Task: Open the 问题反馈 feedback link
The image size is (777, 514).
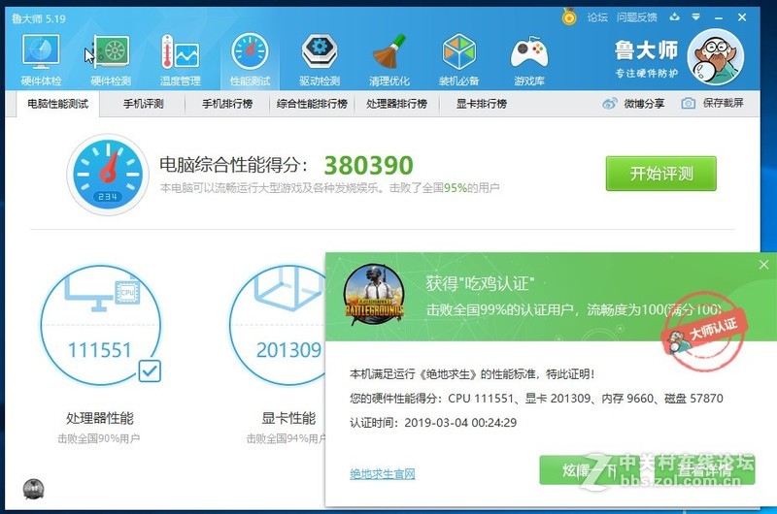Action: (x=637, y=17)
